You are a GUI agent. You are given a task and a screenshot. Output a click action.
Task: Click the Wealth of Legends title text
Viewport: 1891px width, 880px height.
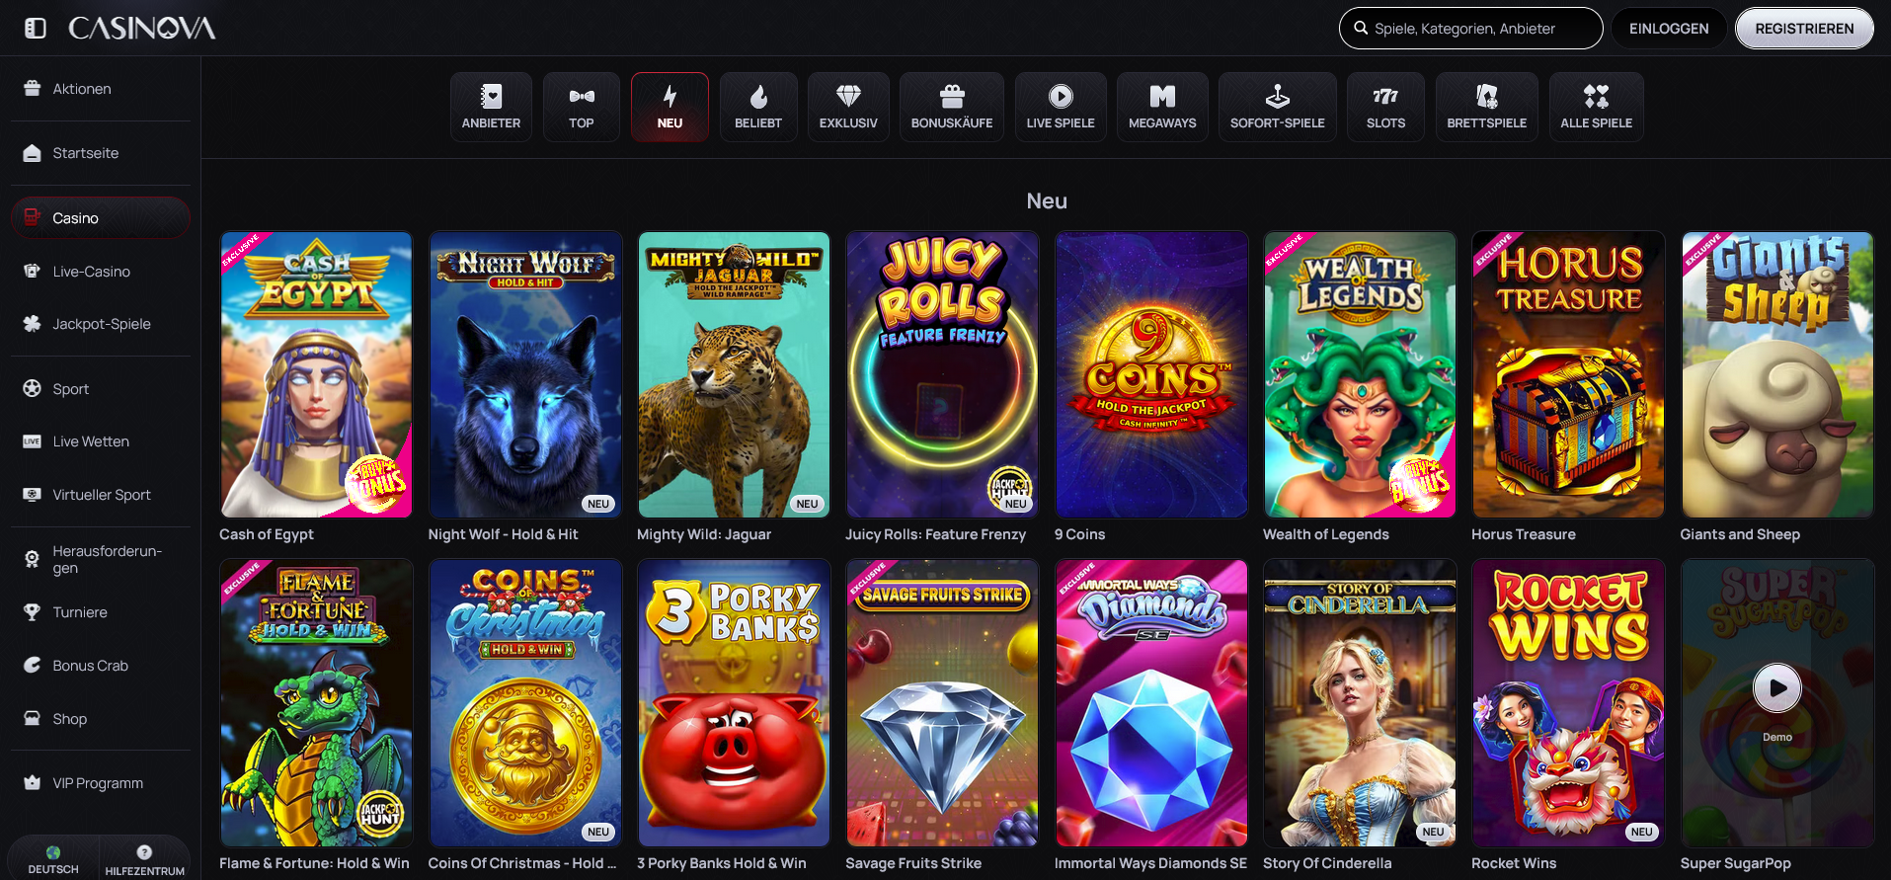(x=1326, y=534)
